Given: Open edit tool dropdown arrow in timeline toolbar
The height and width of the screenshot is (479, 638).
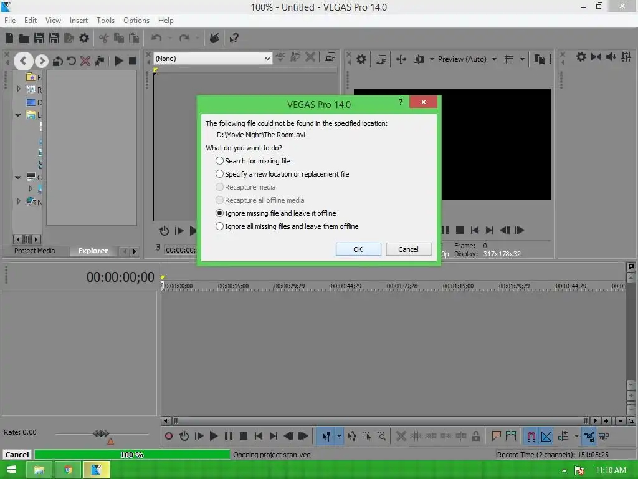Looking at the screenshot, I should (339, 436).
